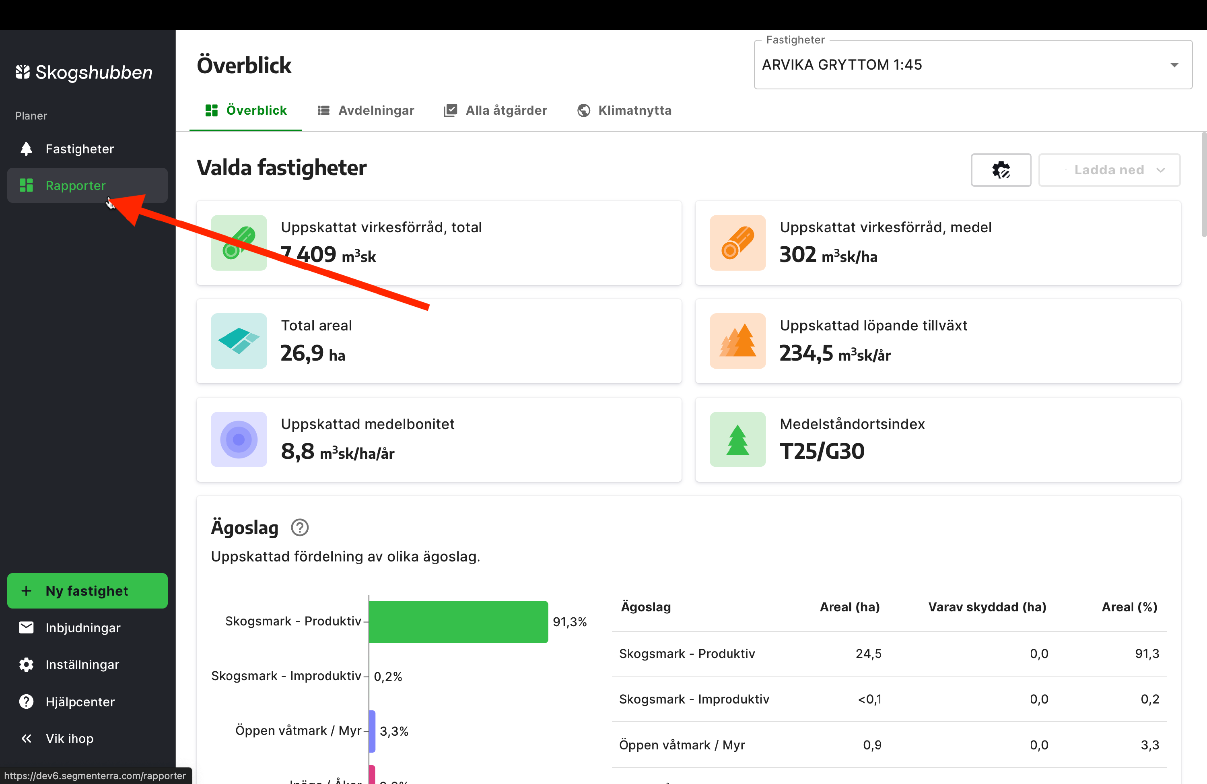Expand the Fastigheter property dropdown

[972, 65]
